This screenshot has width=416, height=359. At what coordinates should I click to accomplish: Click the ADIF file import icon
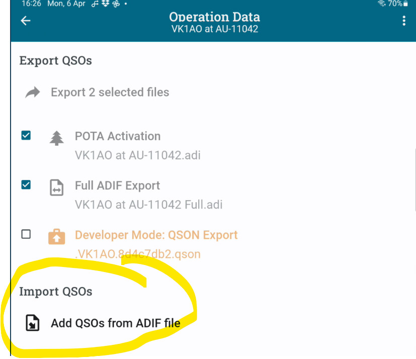[33, 323]
